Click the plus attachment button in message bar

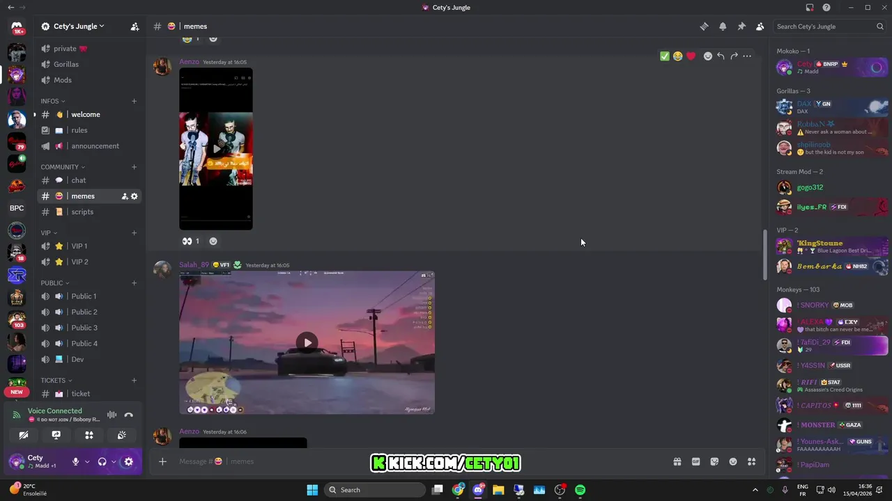(162, 461)
